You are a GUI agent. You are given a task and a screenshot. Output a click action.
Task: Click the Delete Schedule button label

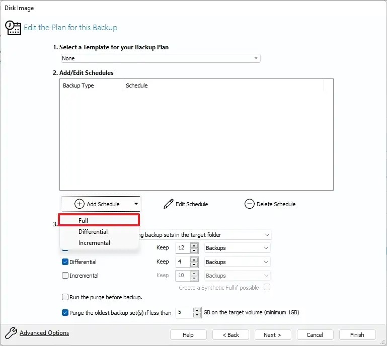(276, 204)
